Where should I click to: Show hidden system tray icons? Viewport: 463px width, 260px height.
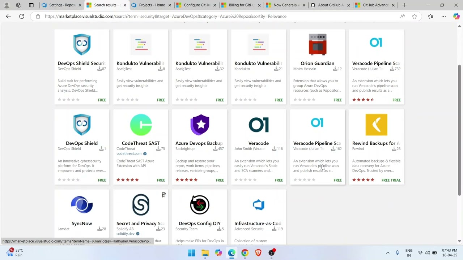[387, 253]
